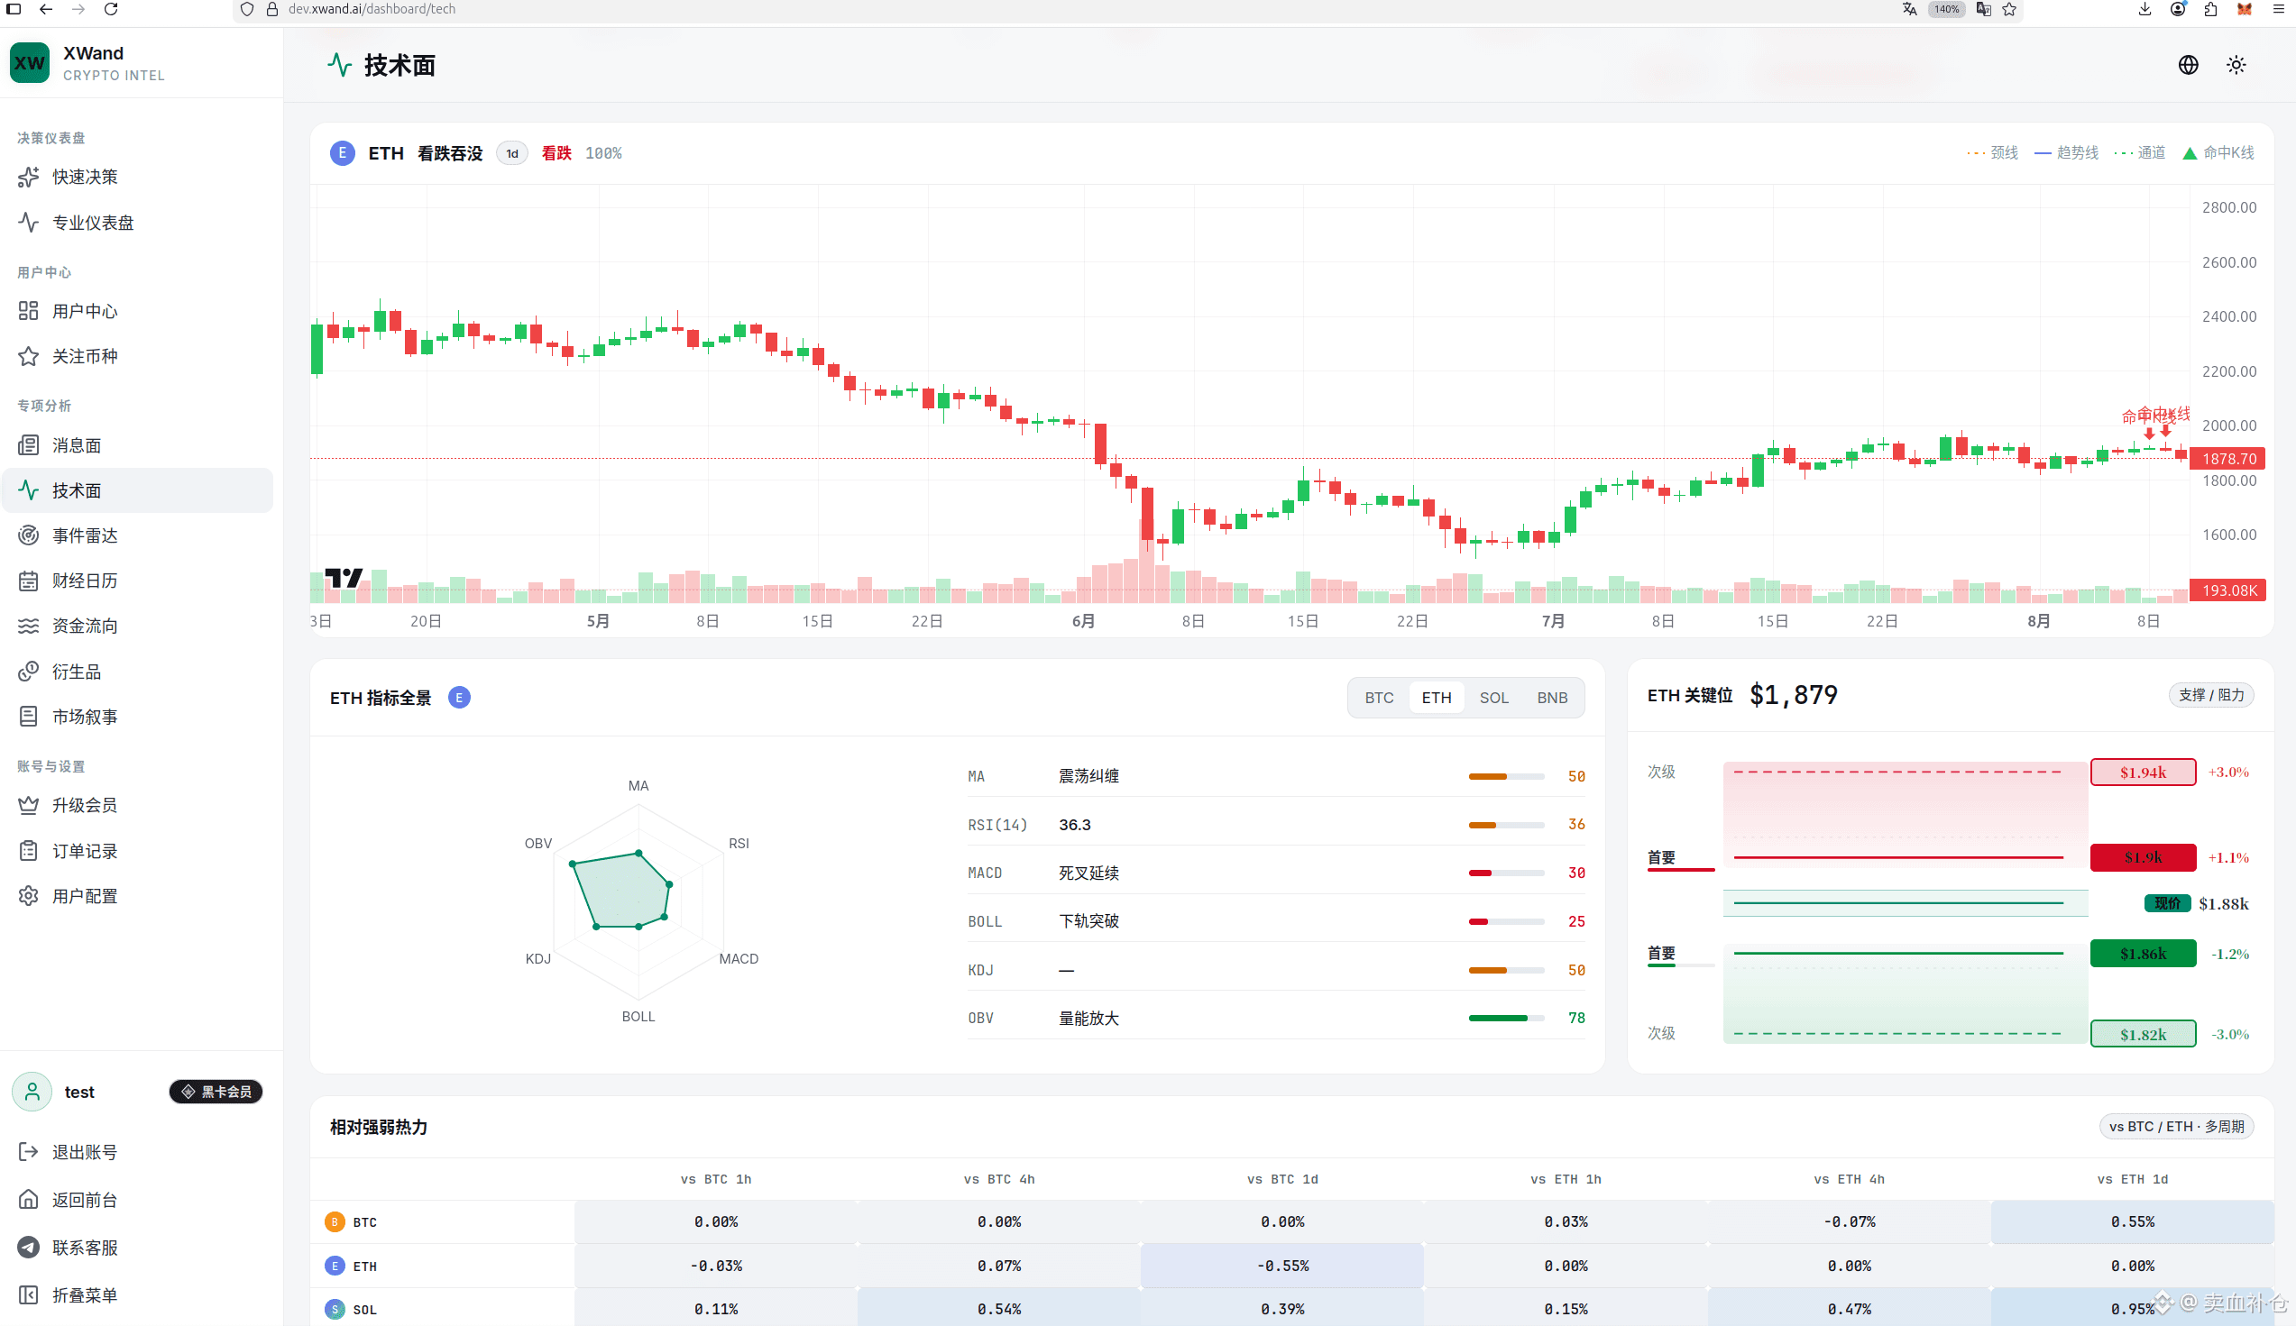2296x1326 pixels.
Task: Select the BNB indicator tab
Action: tap(1552, 698)
